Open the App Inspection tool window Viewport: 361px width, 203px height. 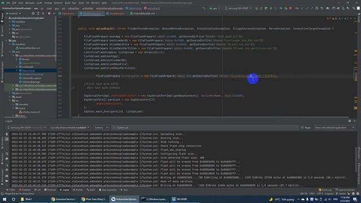[108, 190]
